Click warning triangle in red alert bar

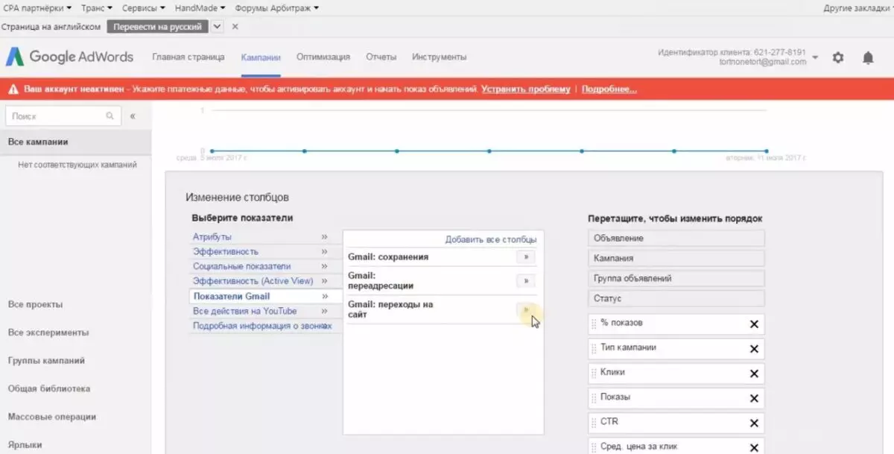[13, 89]
